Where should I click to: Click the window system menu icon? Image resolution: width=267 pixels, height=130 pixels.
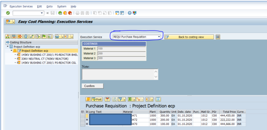click(5, 6)
